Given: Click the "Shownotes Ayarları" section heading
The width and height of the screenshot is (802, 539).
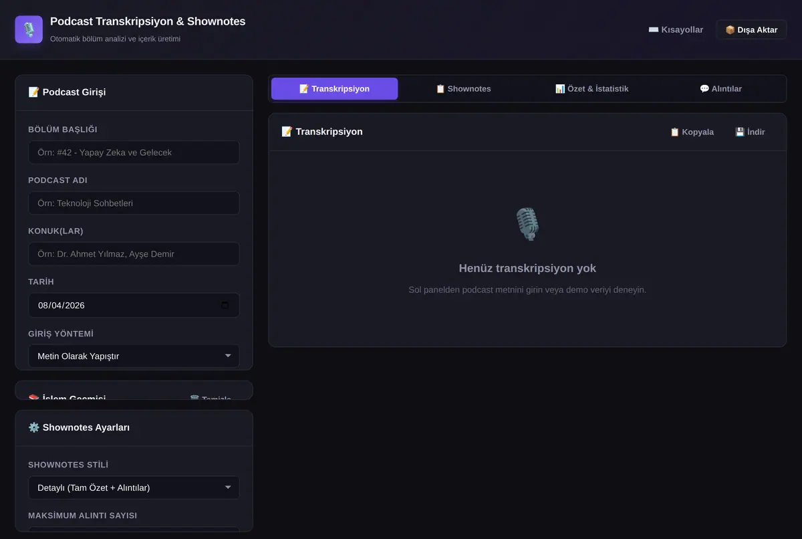Looking at the screenshot, I should pyautogui.click(x=79, y=427).
